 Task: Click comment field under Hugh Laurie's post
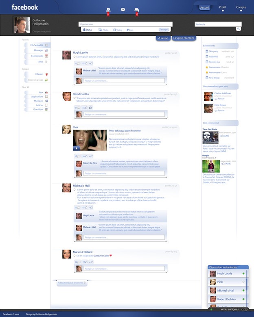click(124, 81)
